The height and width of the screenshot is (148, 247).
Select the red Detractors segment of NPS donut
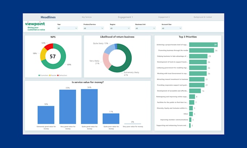49,46
